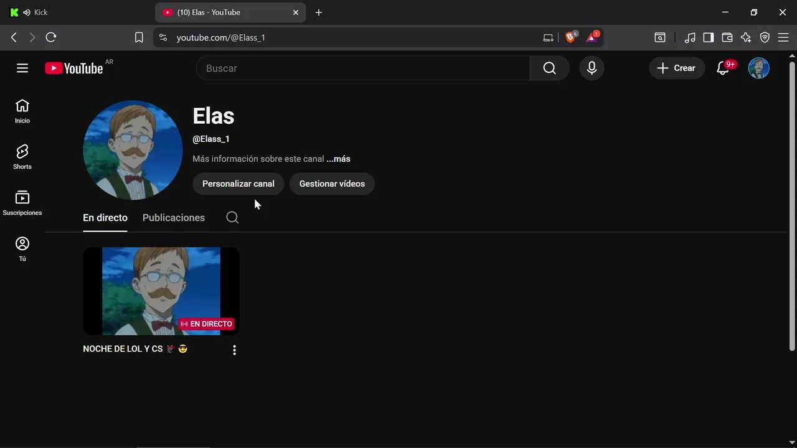This screenshot has width=797, height=448.
Task: Click Gestionar vídeos button
Action: [332, 184]
